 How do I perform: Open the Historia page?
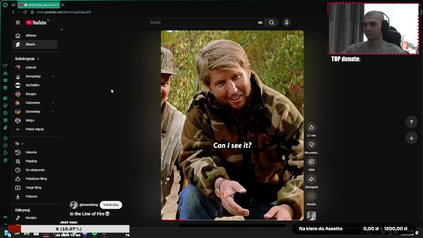click(35, 152)
